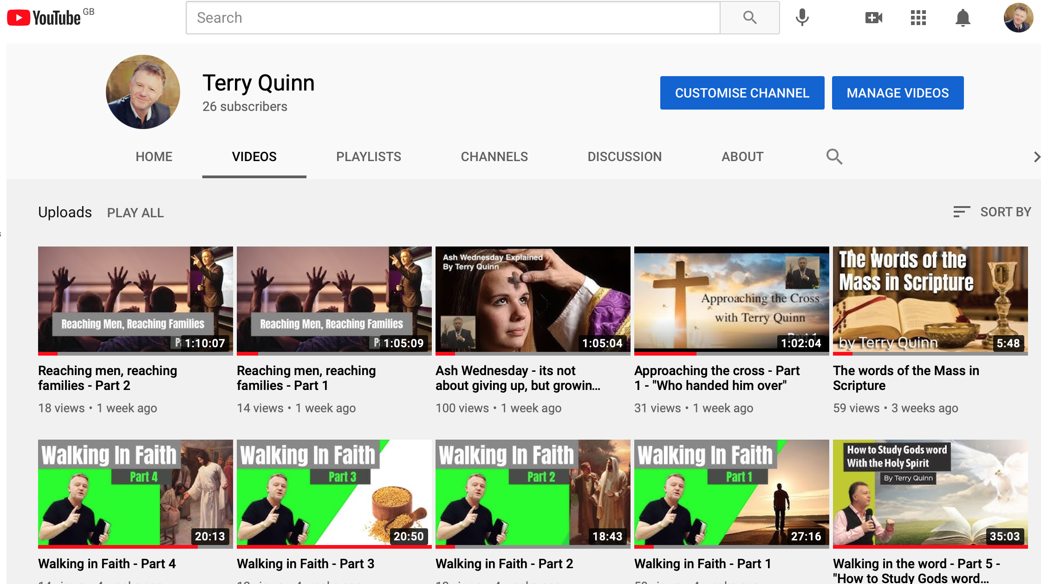The width and height of the screenshot is (1041, 584).
Task: Expand more tabs with the right chevron
Action: (x=1036, y=156)
